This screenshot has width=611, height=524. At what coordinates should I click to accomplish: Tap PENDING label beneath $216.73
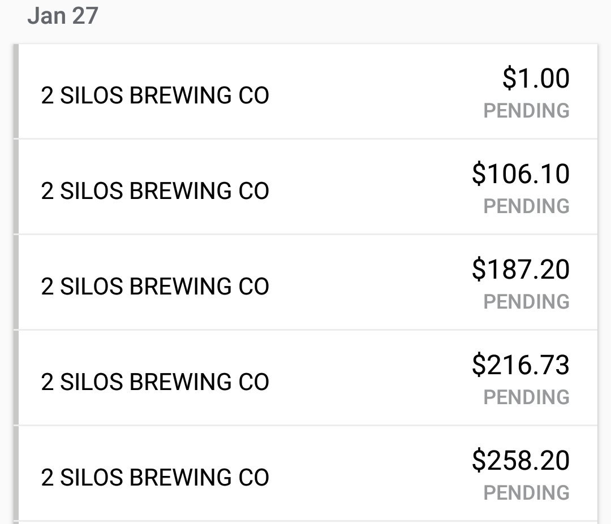[x=526, y=397]
